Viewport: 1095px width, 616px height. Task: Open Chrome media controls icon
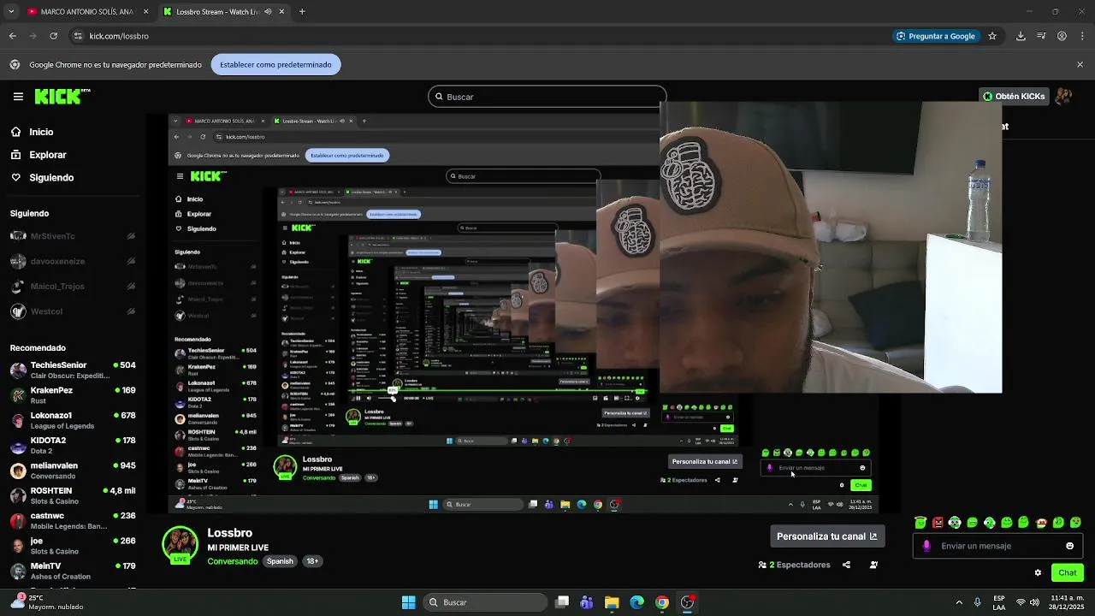click(x=1041, y=36)
